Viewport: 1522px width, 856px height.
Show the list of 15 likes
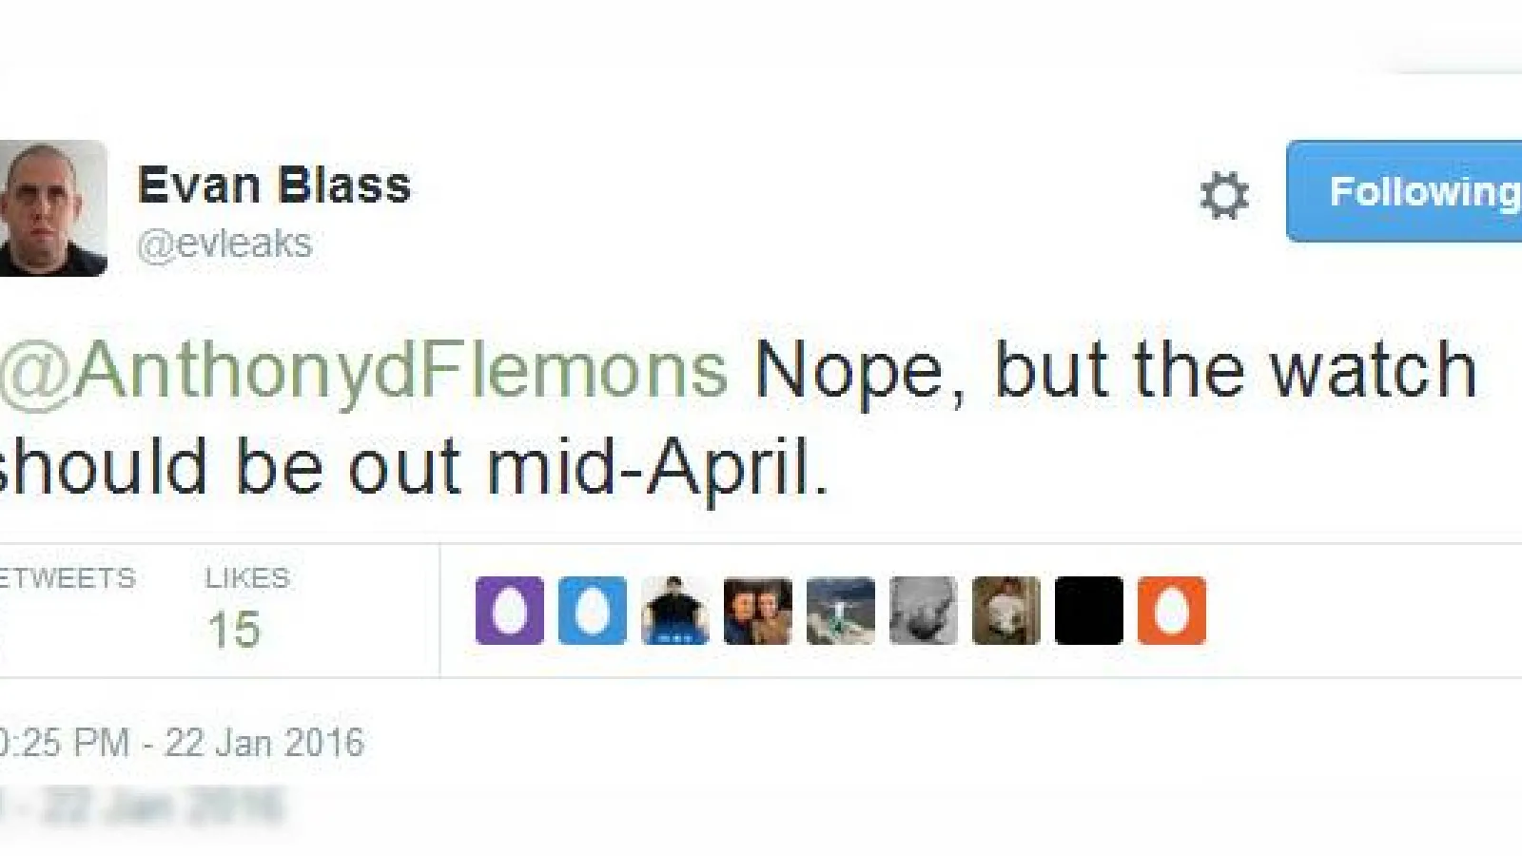(234, 630)
